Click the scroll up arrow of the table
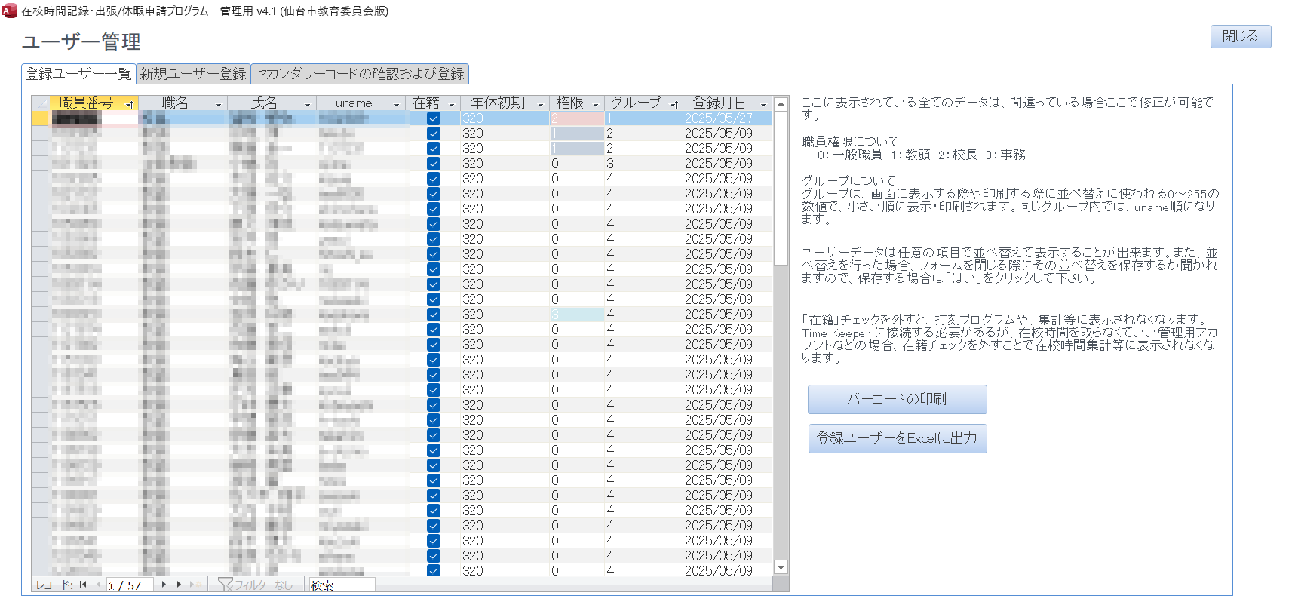The height and width of the screenshot is (614, 1295). pyautogui.click(x=781, y=104)
